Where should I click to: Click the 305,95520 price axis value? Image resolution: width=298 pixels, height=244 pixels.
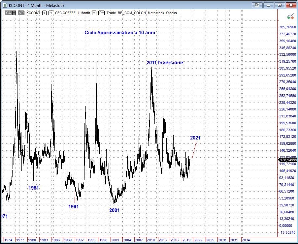[x=287, y=68]
